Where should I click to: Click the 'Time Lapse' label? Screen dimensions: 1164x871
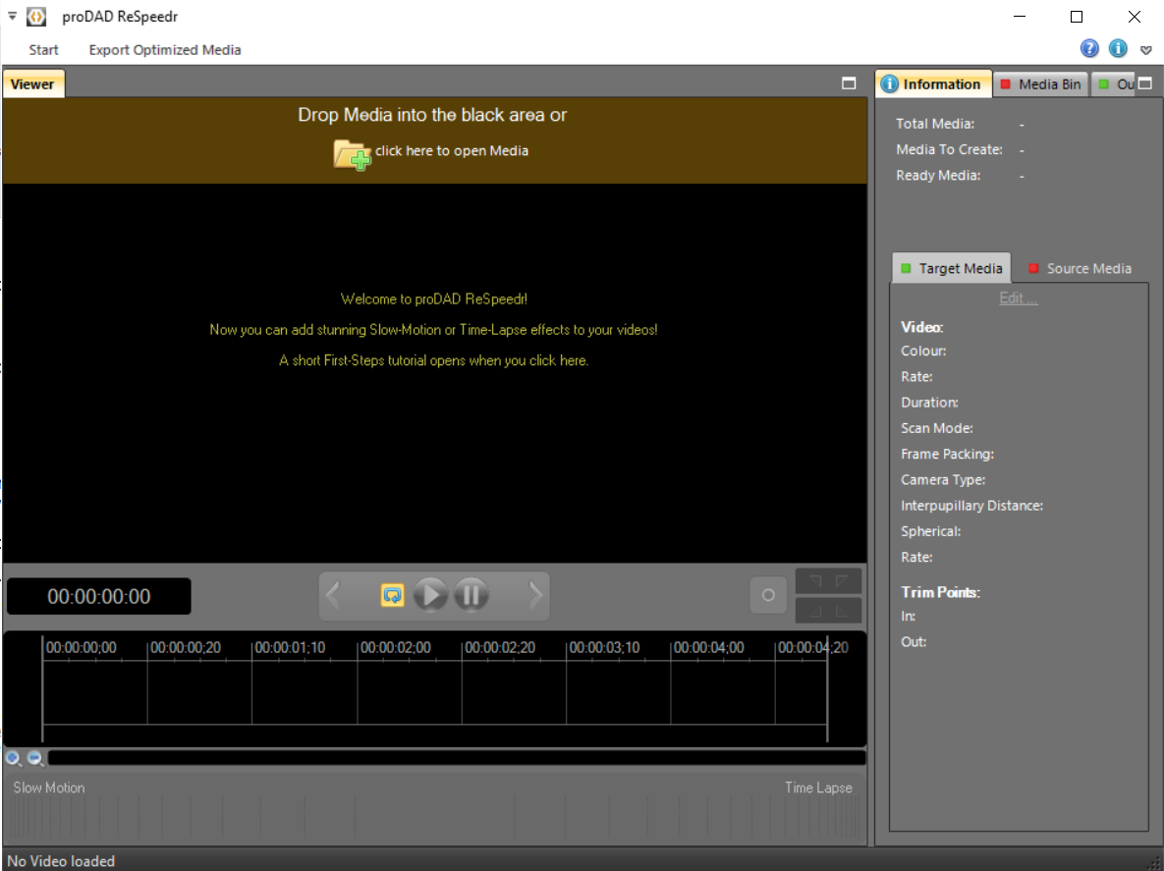[x=819, y=788]
